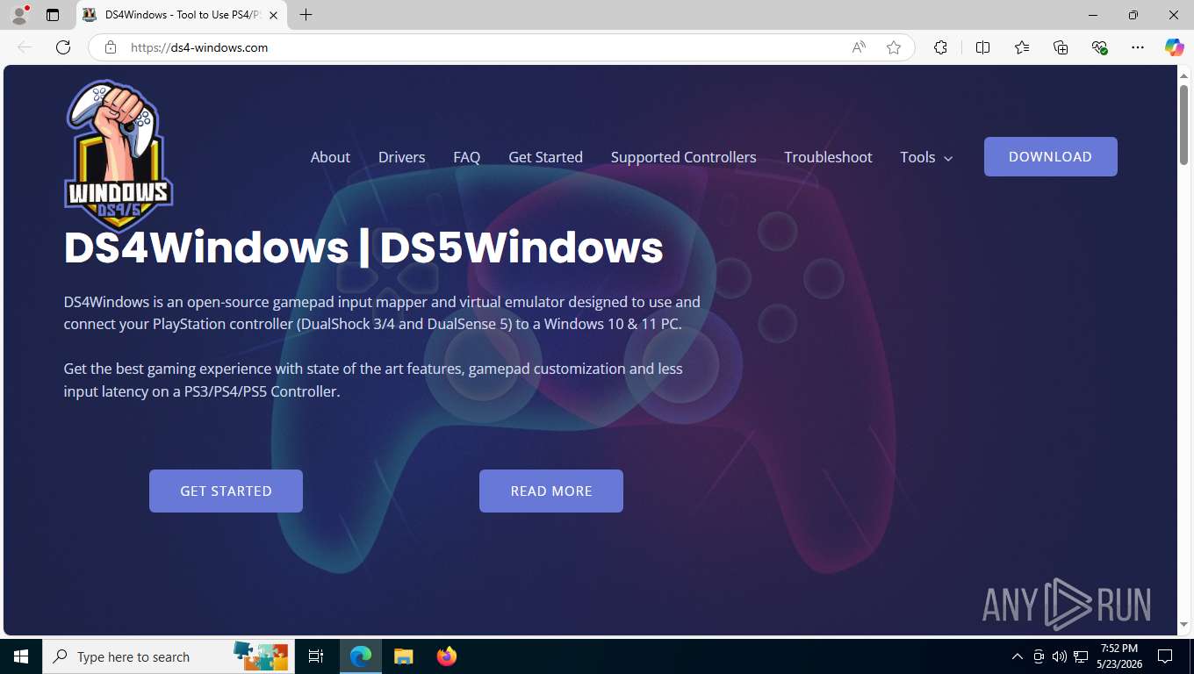
Task: Click the GET STARTED button
Action: click(226, 491)
